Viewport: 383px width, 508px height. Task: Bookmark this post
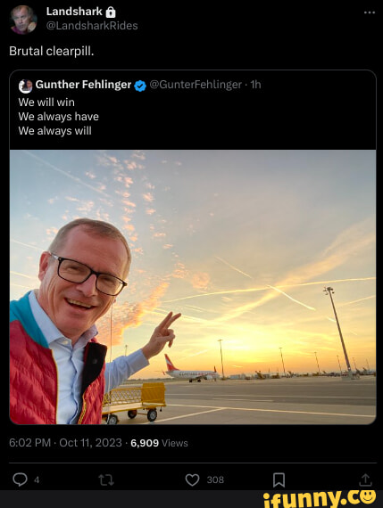click(279, 479)
